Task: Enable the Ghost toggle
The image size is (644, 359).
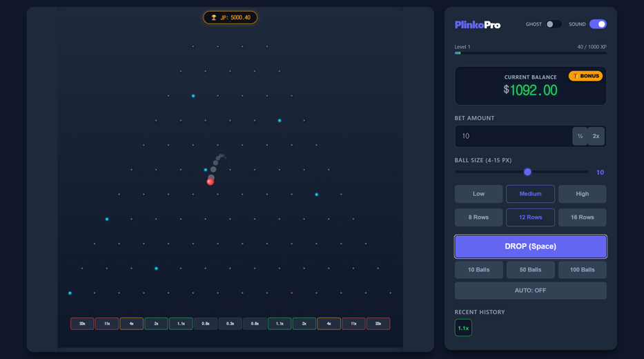Action: tap(554, 24)
